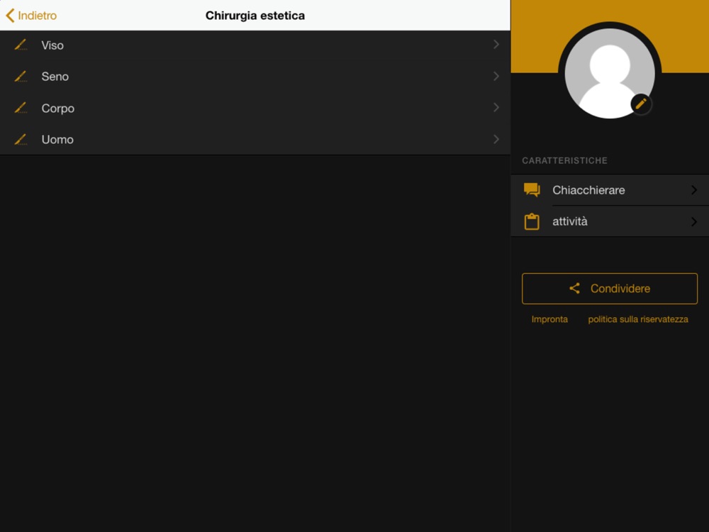709x532 pixels.
Task: Click the share icon inside Condividere
Action: [x=574, y=289]
